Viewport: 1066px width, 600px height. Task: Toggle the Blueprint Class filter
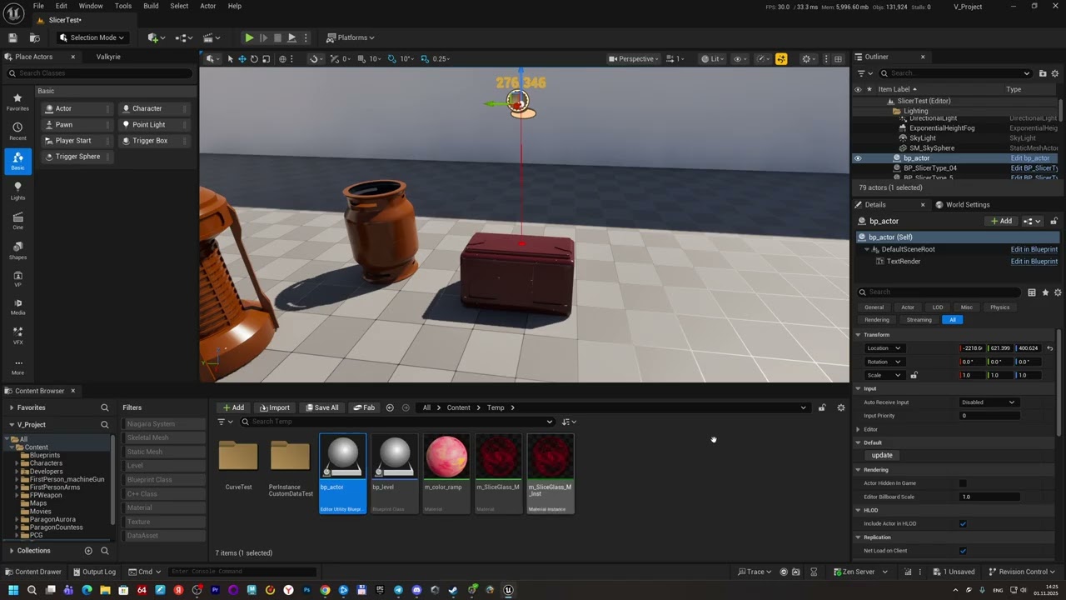pos(164,480)
